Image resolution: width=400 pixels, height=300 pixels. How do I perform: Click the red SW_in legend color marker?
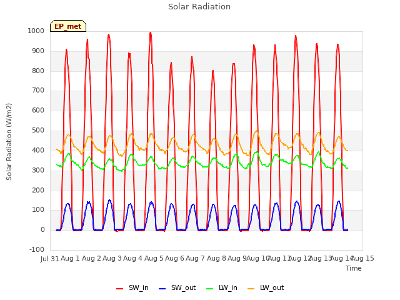(x=119, y=289)
